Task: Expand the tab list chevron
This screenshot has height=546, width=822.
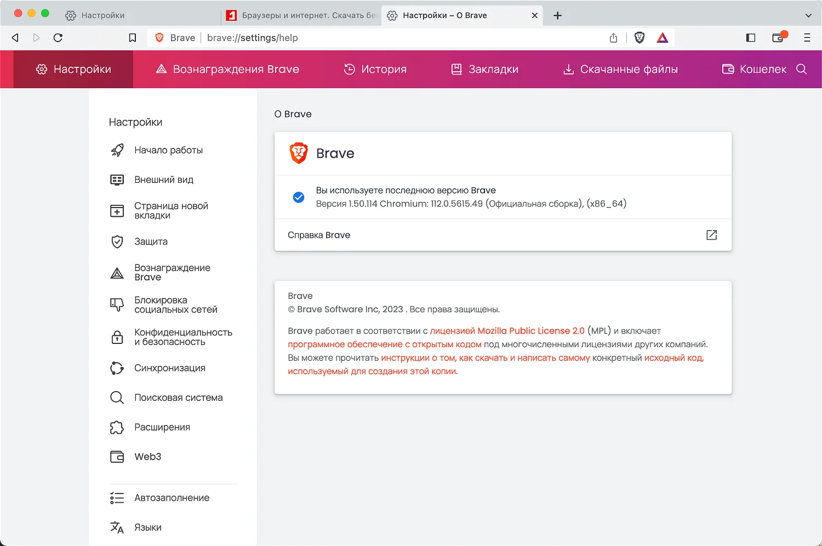Action: 808,15
